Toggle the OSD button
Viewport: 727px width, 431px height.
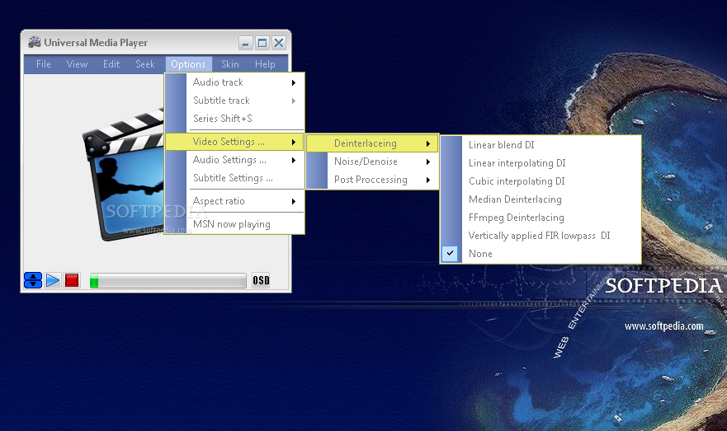click(261, 280)
